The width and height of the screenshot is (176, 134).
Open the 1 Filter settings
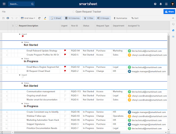click(88, 18)
